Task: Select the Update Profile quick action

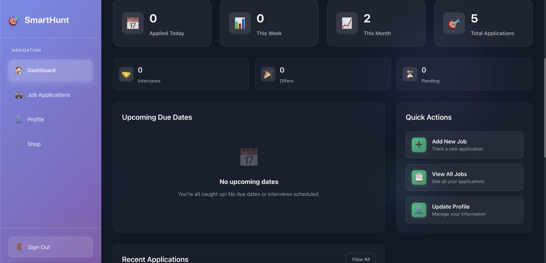Action: pos(464,210)
